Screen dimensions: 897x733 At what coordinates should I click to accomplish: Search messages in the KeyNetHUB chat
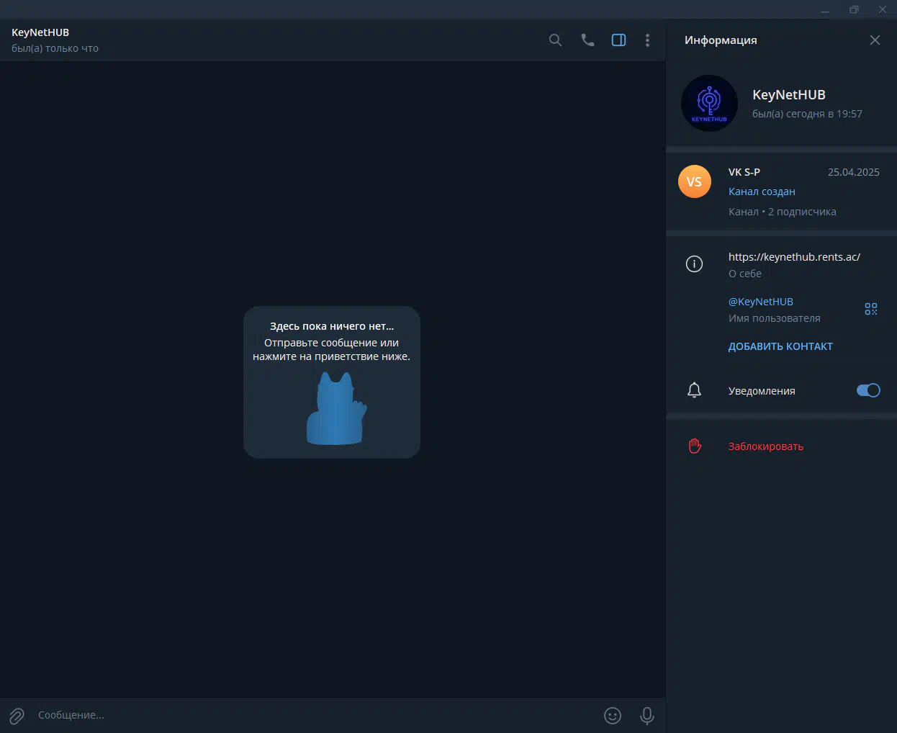click(x=555, y=40)
